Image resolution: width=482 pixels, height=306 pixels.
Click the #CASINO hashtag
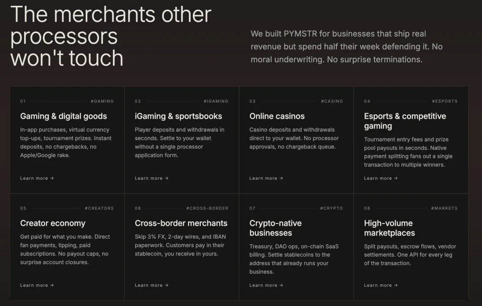(332, 101)
